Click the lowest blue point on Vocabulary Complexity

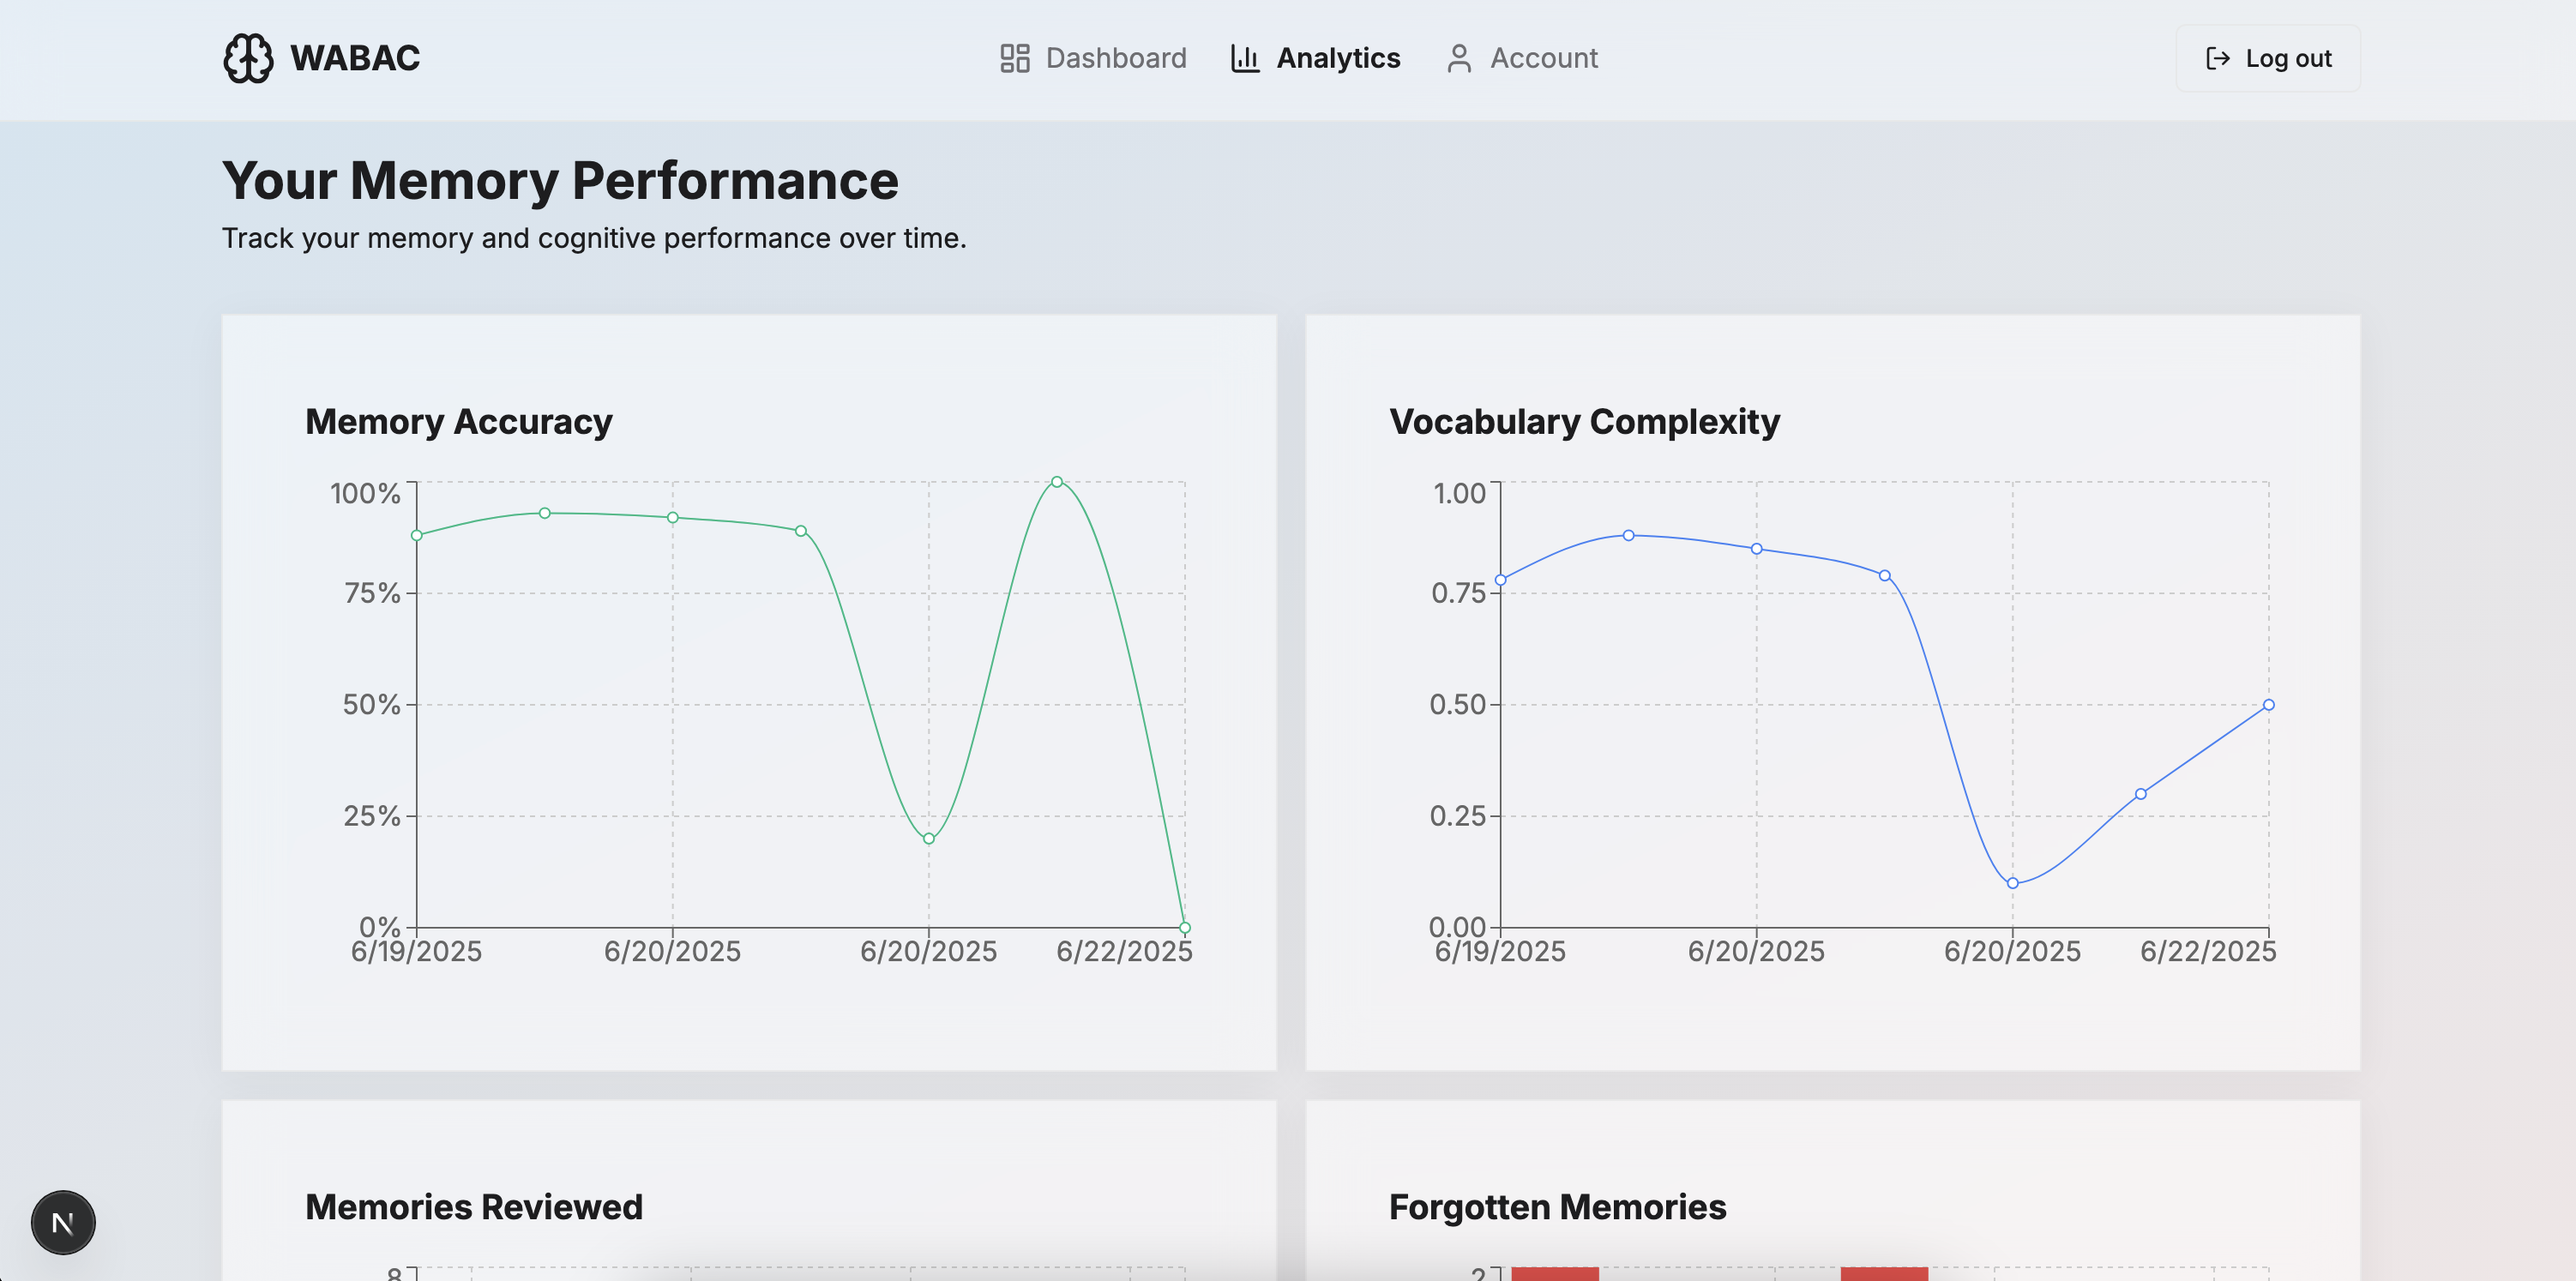2012,883
